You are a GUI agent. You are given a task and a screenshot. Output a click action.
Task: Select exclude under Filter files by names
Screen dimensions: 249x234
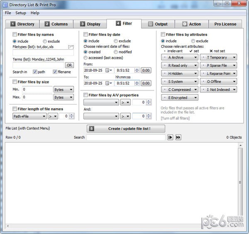pos(45,41)
